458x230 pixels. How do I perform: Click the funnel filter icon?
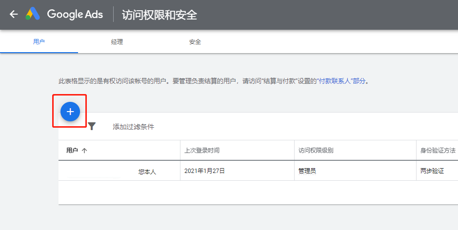point(92,127)
